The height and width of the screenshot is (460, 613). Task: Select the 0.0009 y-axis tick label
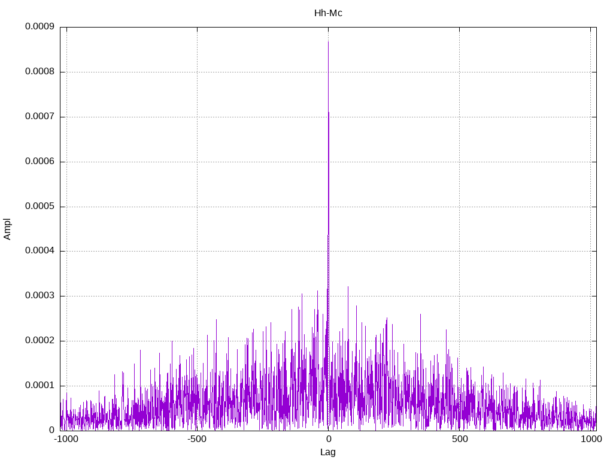[40, 27]
